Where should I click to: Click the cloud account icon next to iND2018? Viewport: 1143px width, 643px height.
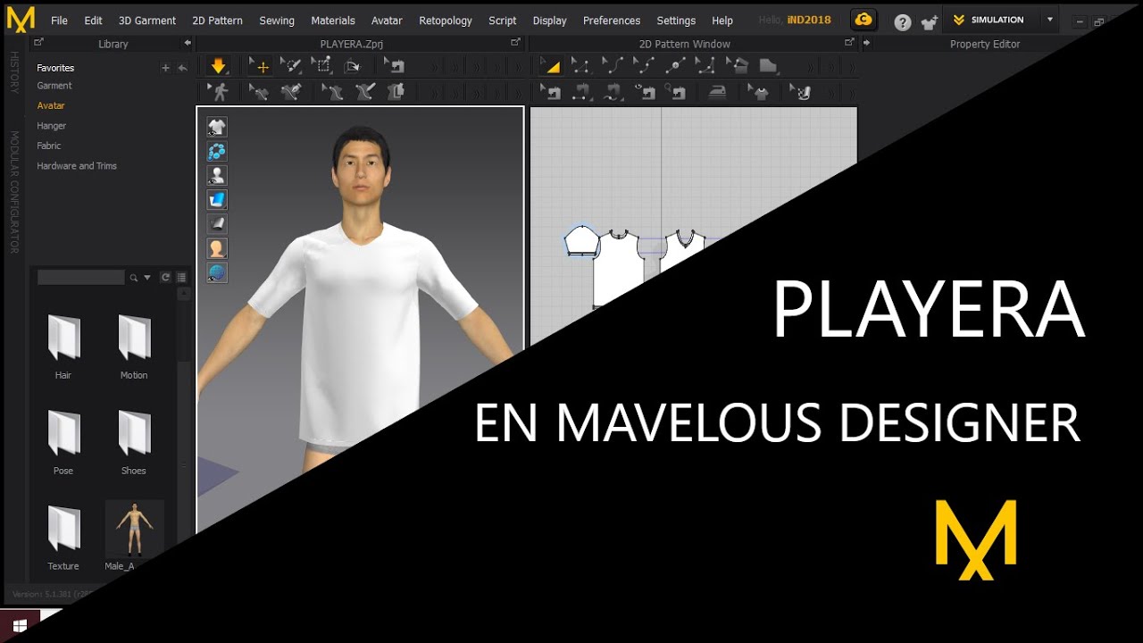[x=863, y=20]
